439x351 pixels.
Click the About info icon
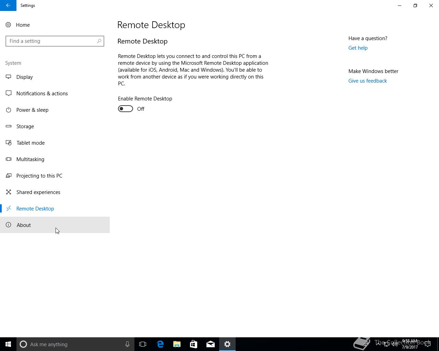point(9,225)
